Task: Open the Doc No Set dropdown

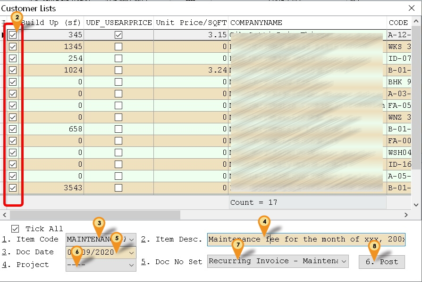Action: pyautogui.click(x=343, y=262)
